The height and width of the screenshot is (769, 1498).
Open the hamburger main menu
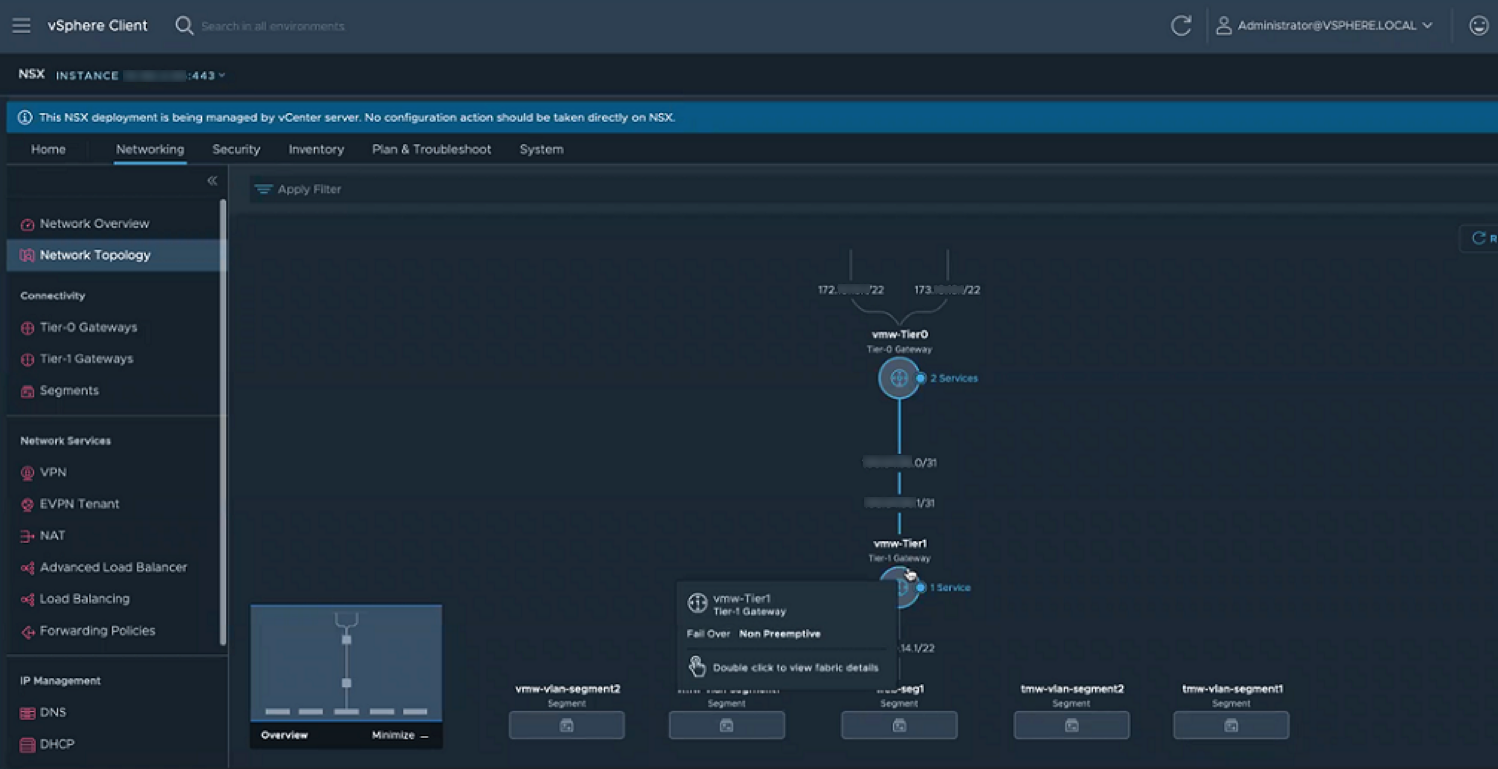pos(21,26)
